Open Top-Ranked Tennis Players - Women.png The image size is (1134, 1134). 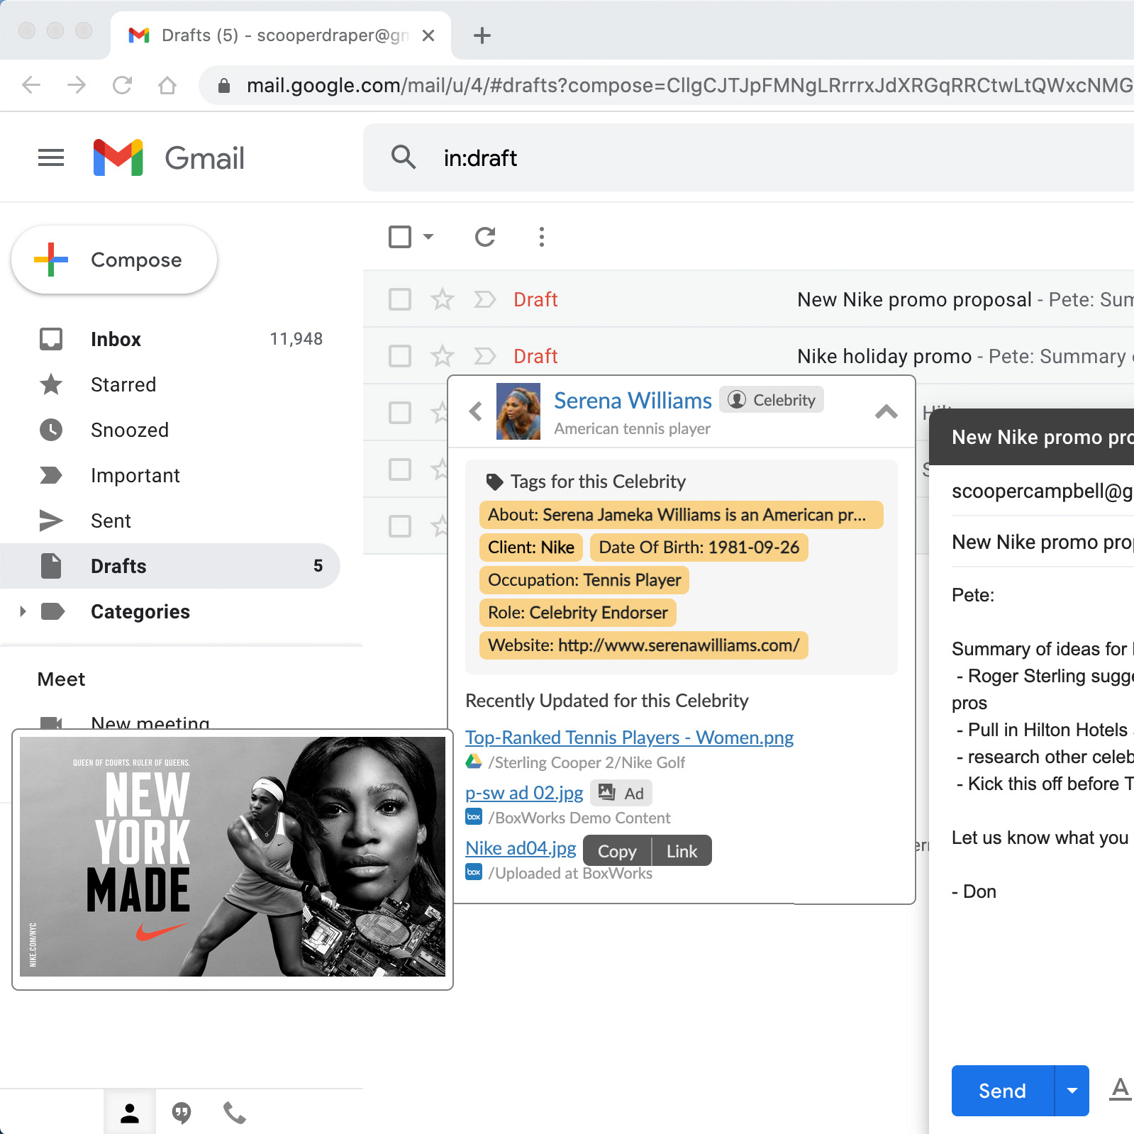click(630, 738)
